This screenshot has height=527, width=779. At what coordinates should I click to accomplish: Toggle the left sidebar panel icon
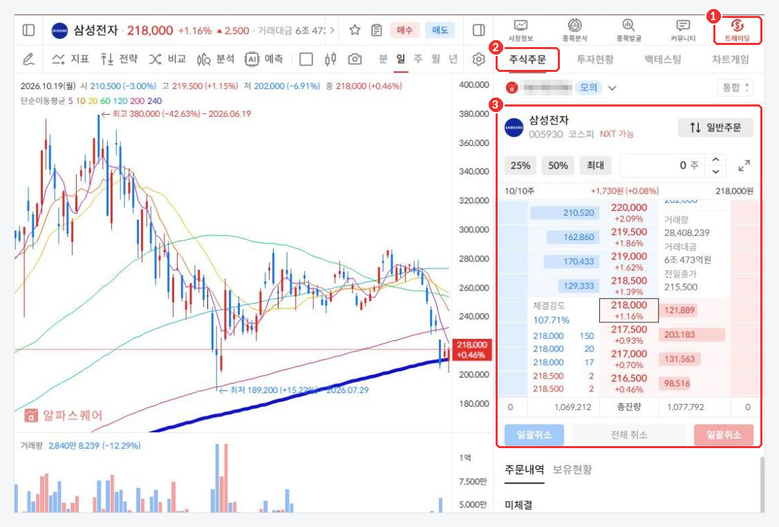coord(29,30)
